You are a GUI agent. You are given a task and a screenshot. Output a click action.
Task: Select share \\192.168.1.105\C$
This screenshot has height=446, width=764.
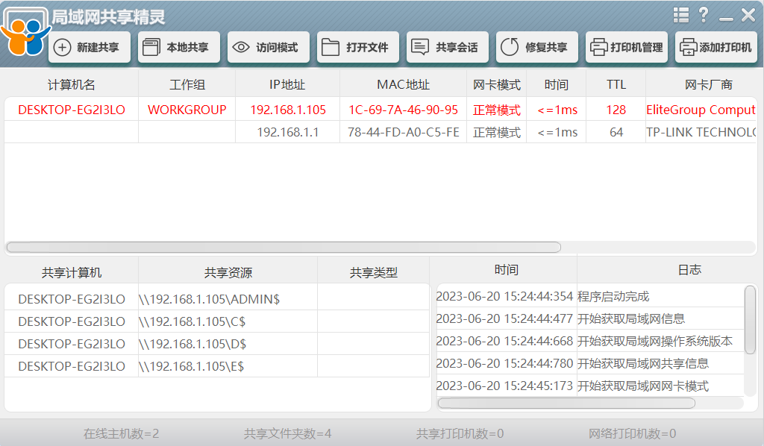[192, 321]
